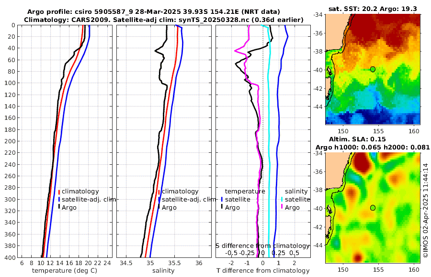Screen dimensions: 431x277
Task: Click the float marker on SST map
Action: click(x=373, y=69)
